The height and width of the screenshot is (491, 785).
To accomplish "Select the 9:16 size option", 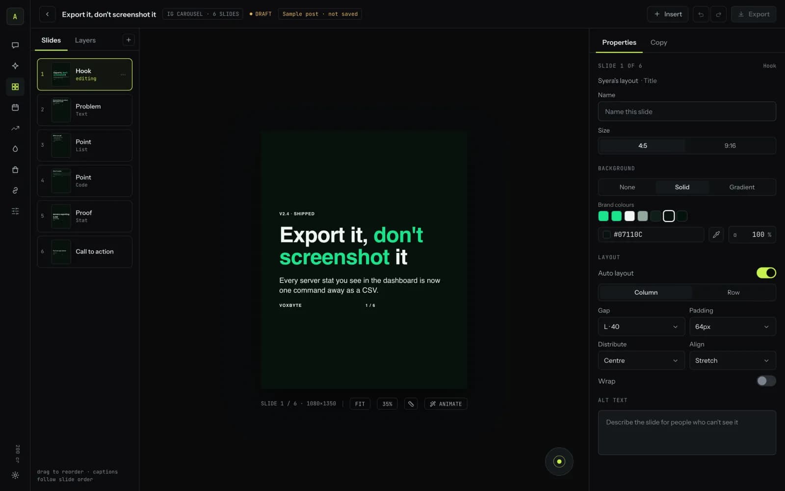I will pos(730,146).
